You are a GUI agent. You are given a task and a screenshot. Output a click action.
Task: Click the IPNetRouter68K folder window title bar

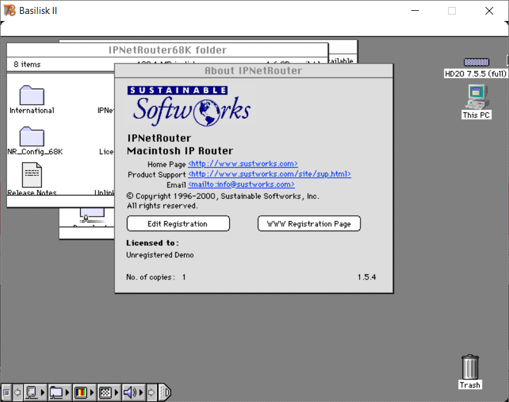[167, 50]
